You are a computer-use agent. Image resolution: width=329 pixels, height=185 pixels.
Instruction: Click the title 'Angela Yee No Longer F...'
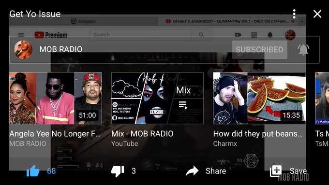click(x=55, y=134)
